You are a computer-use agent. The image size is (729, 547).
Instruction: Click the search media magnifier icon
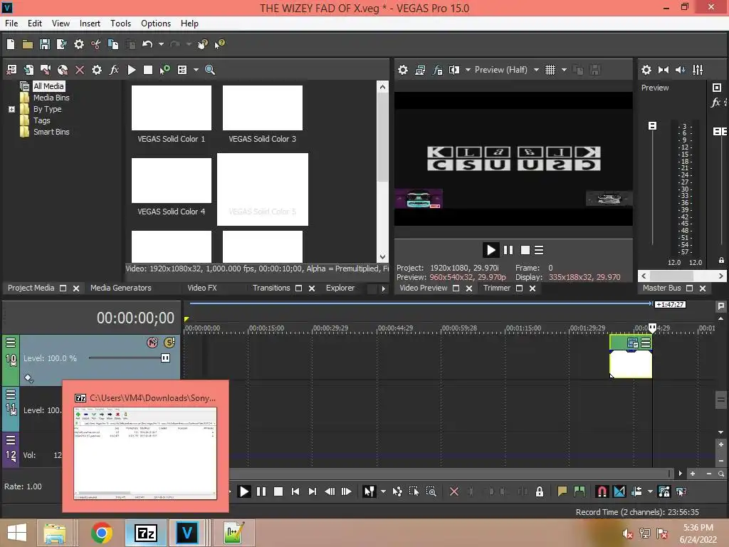210,70
